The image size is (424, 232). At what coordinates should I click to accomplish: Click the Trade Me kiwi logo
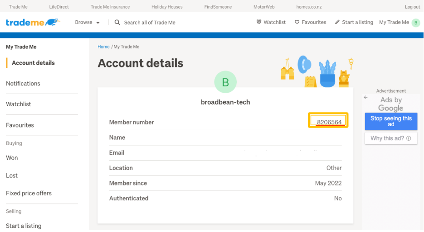pyautogui.click(x=33, y=23)
